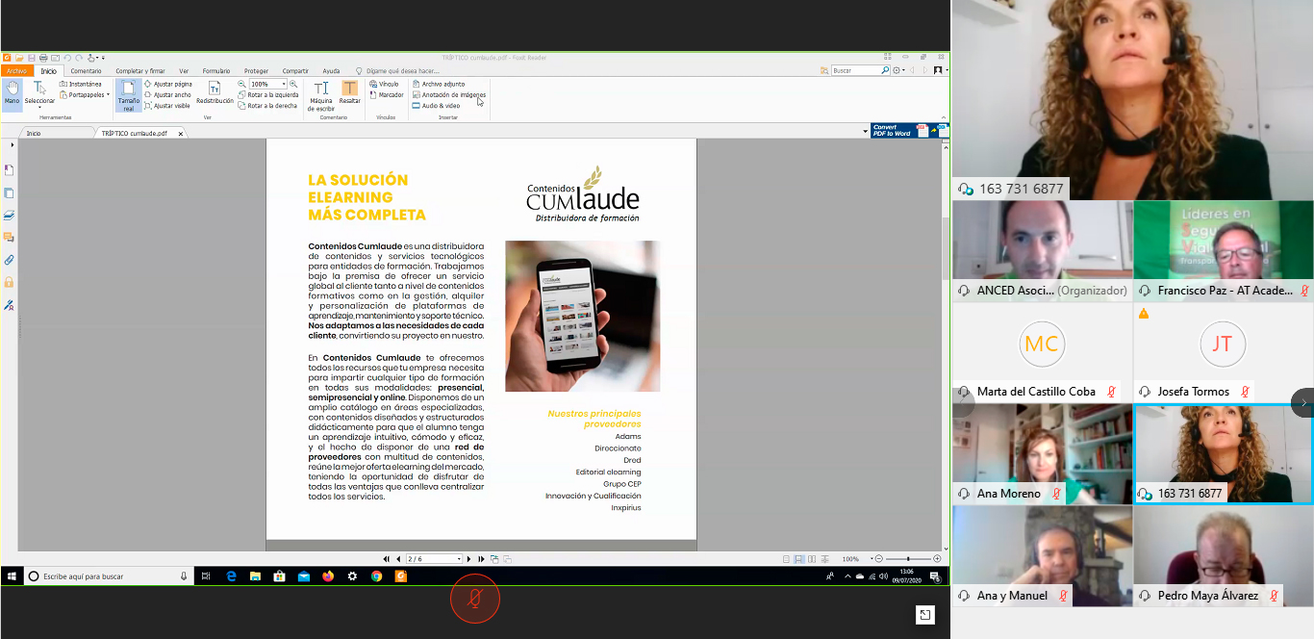
Task: Click Dígame qué desea hacer field
Action: coord(399,70)
